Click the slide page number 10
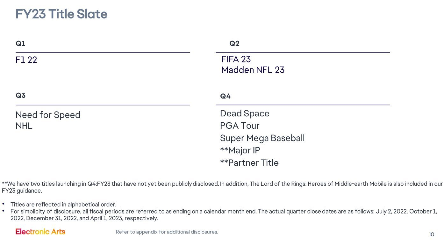This screenshot has width=444, height=245. [x=432, y=234]
